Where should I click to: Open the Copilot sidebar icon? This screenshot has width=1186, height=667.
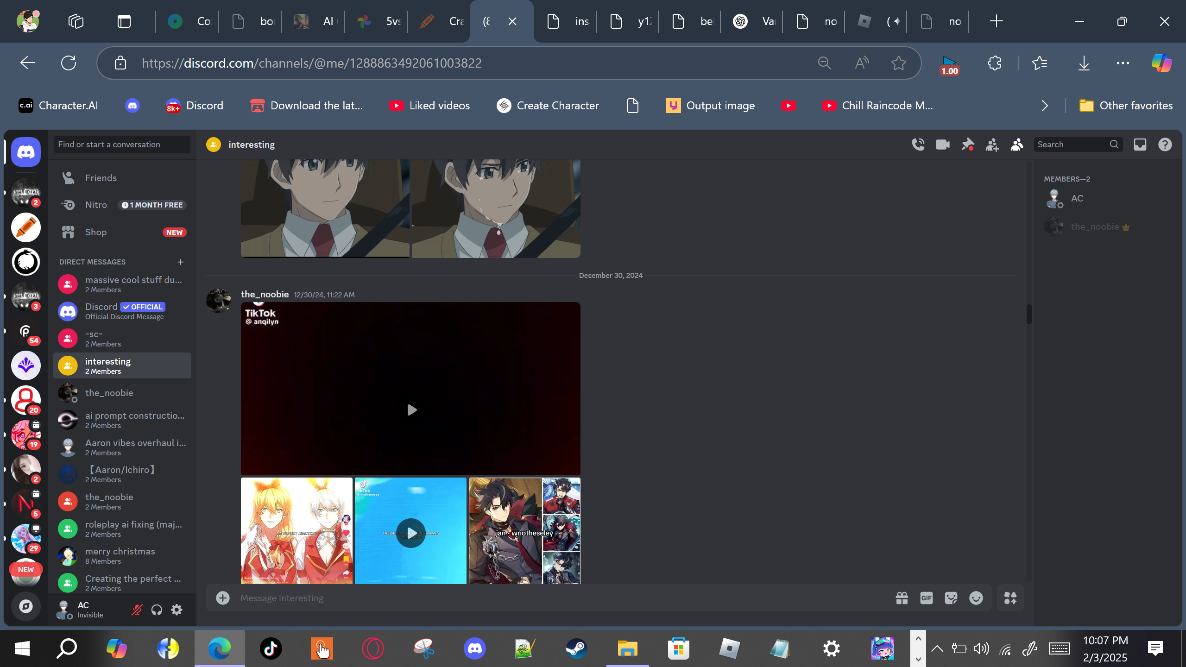click(1162, 63)
